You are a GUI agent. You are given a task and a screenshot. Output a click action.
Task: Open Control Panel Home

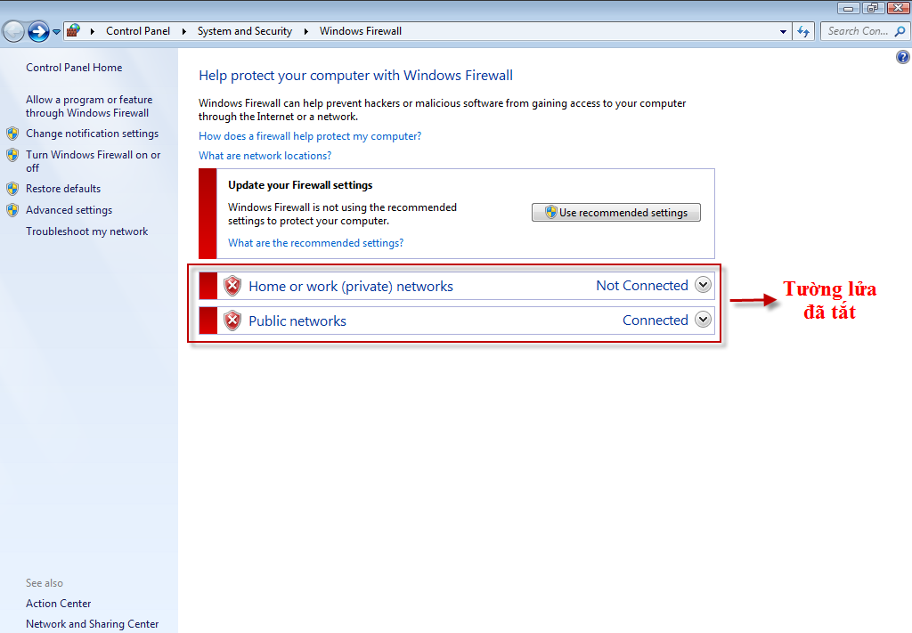[x=74, y=68]
